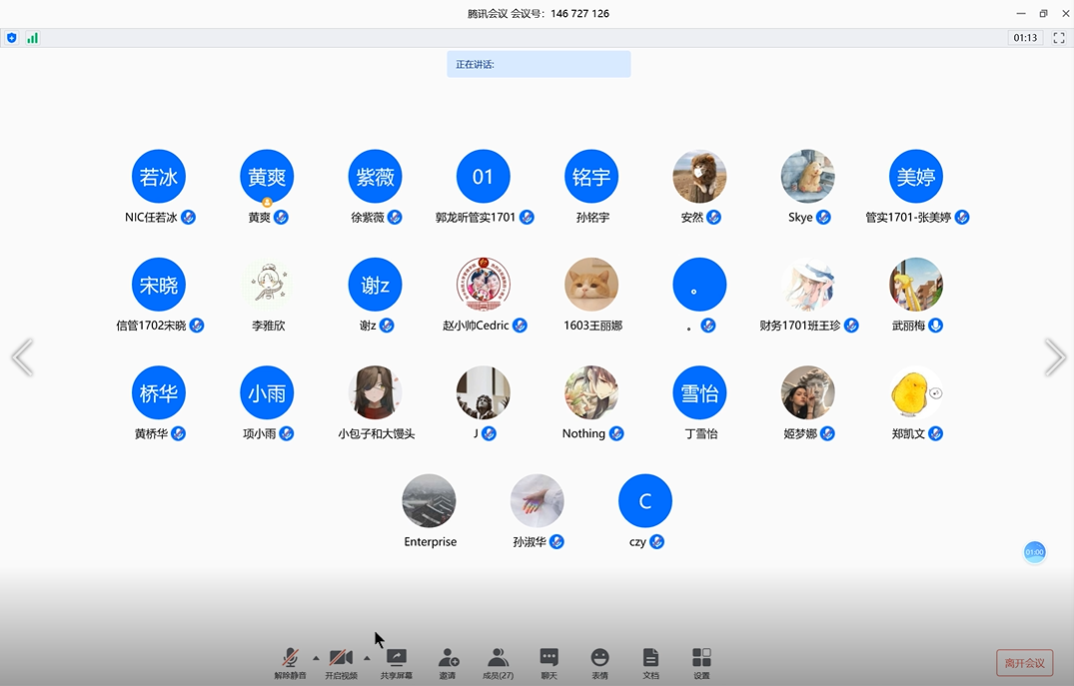The width and height of the screenshot is (1074, 686).
Task: Click the blue security shield icon
Action: [12, 38]
